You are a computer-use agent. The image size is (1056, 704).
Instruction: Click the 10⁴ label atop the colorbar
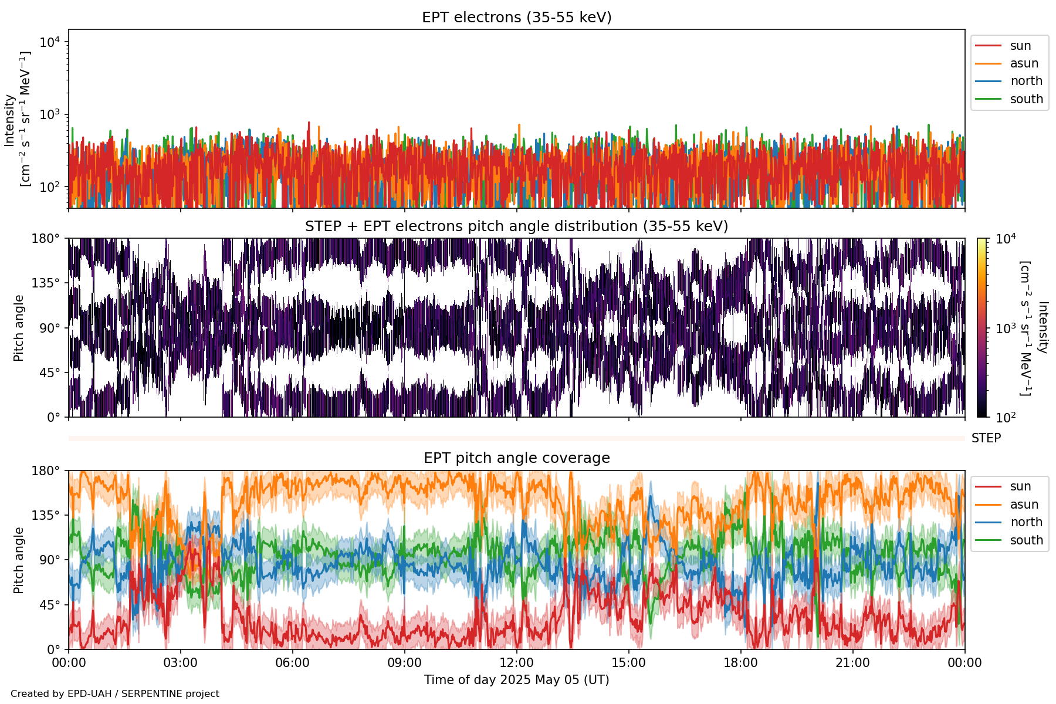(x=1006, y=239)
